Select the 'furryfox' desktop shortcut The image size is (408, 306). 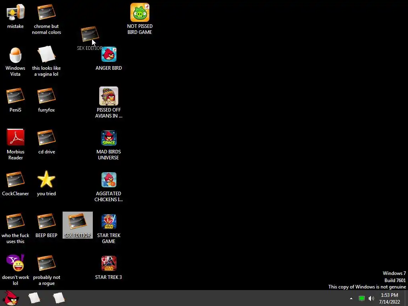point(46,96)
